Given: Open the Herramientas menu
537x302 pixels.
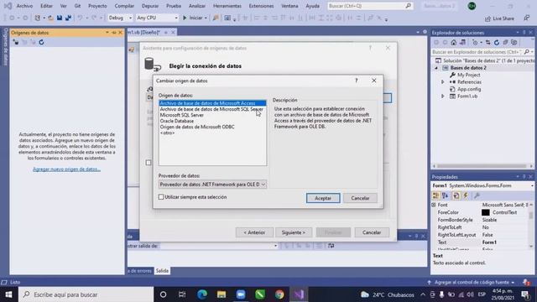Looking at the screenshot, I should (227, 6).
